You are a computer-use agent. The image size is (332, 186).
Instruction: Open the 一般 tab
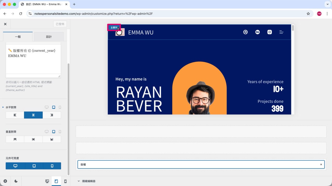pyautogui.click(x=18, y=37)
